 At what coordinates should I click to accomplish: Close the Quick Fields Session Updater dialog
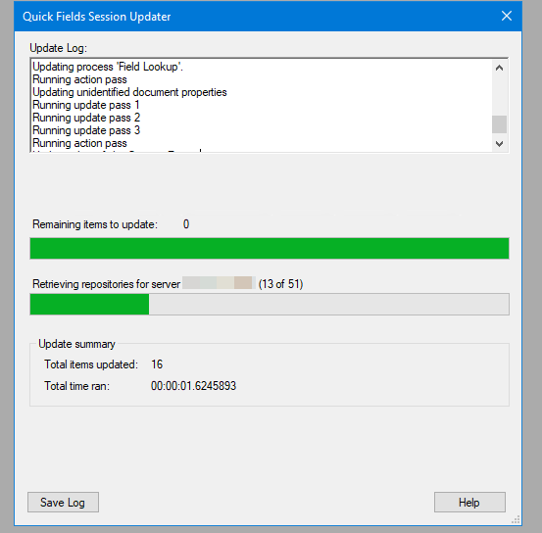(x=507, y=16)
